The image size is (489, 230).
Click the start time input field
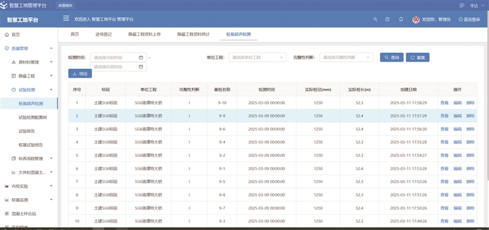[118, 57]
